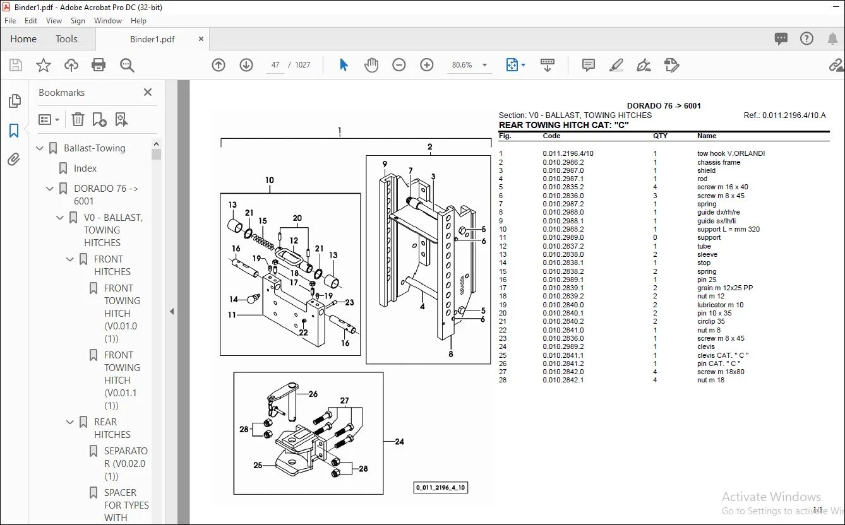845x525 pixels.
Task: Open the Edit menu
Action: click(x=31, y=21)
